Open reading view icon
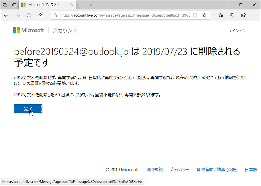The width and height of the screenshot is (261, 186). coord(195,15)
